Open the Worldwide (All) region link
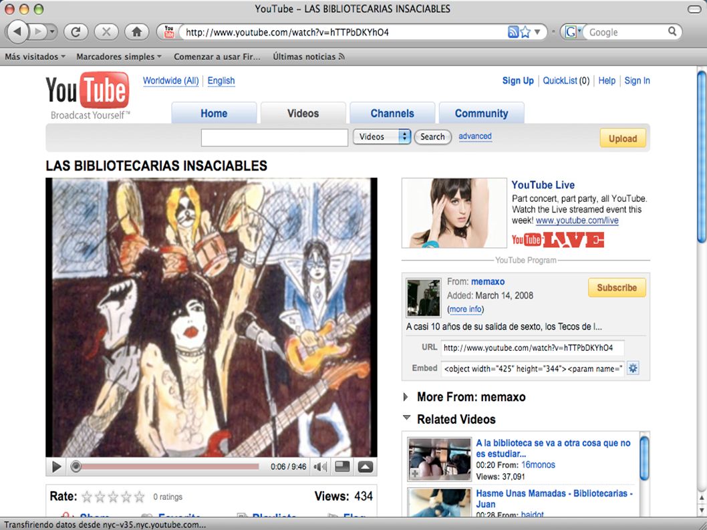 pos(171,81)
